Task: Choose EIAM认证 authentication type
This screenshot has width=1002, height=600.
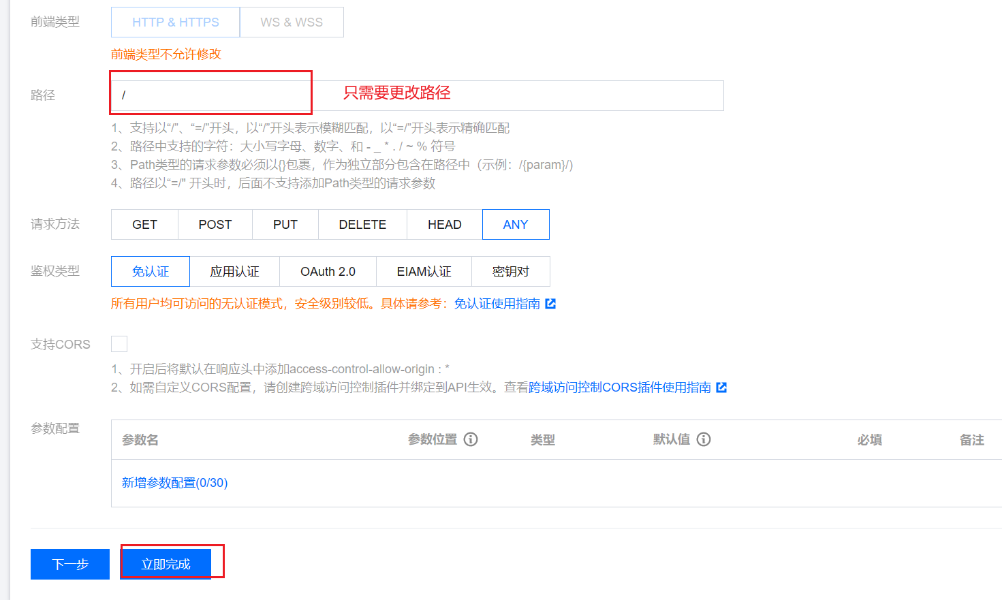Action: tap(424, 272)
